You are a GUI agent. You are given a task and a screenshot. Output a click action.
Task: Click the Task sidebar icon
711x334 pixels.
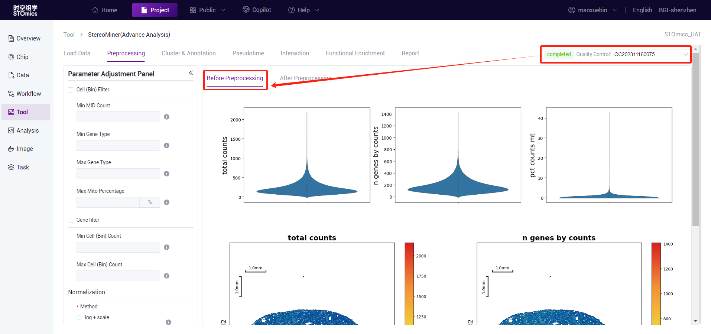[11, 167]
